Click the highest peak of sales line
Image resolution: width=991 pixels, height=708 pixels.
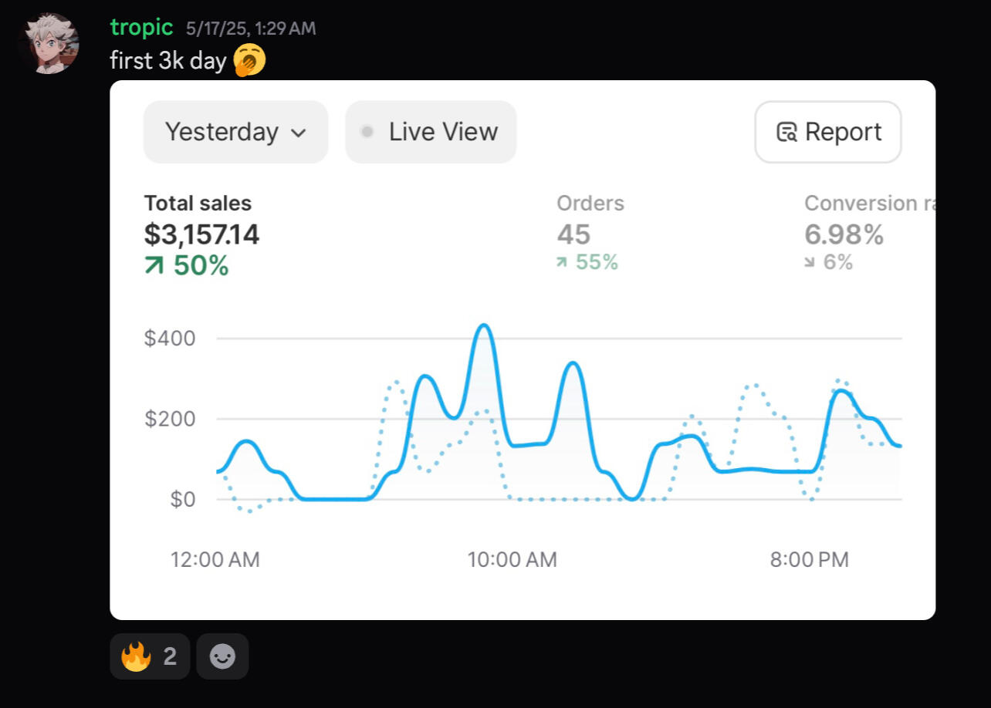click(484, 325)
